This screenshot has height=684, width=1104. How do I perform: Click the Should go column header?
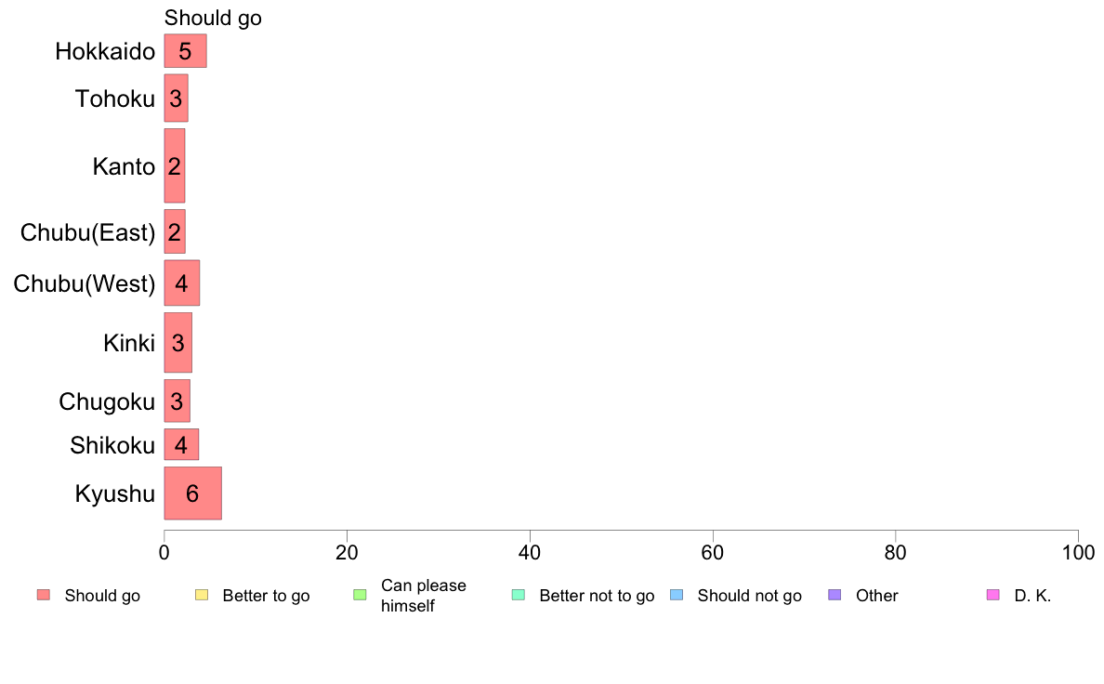tap(213, 18)
